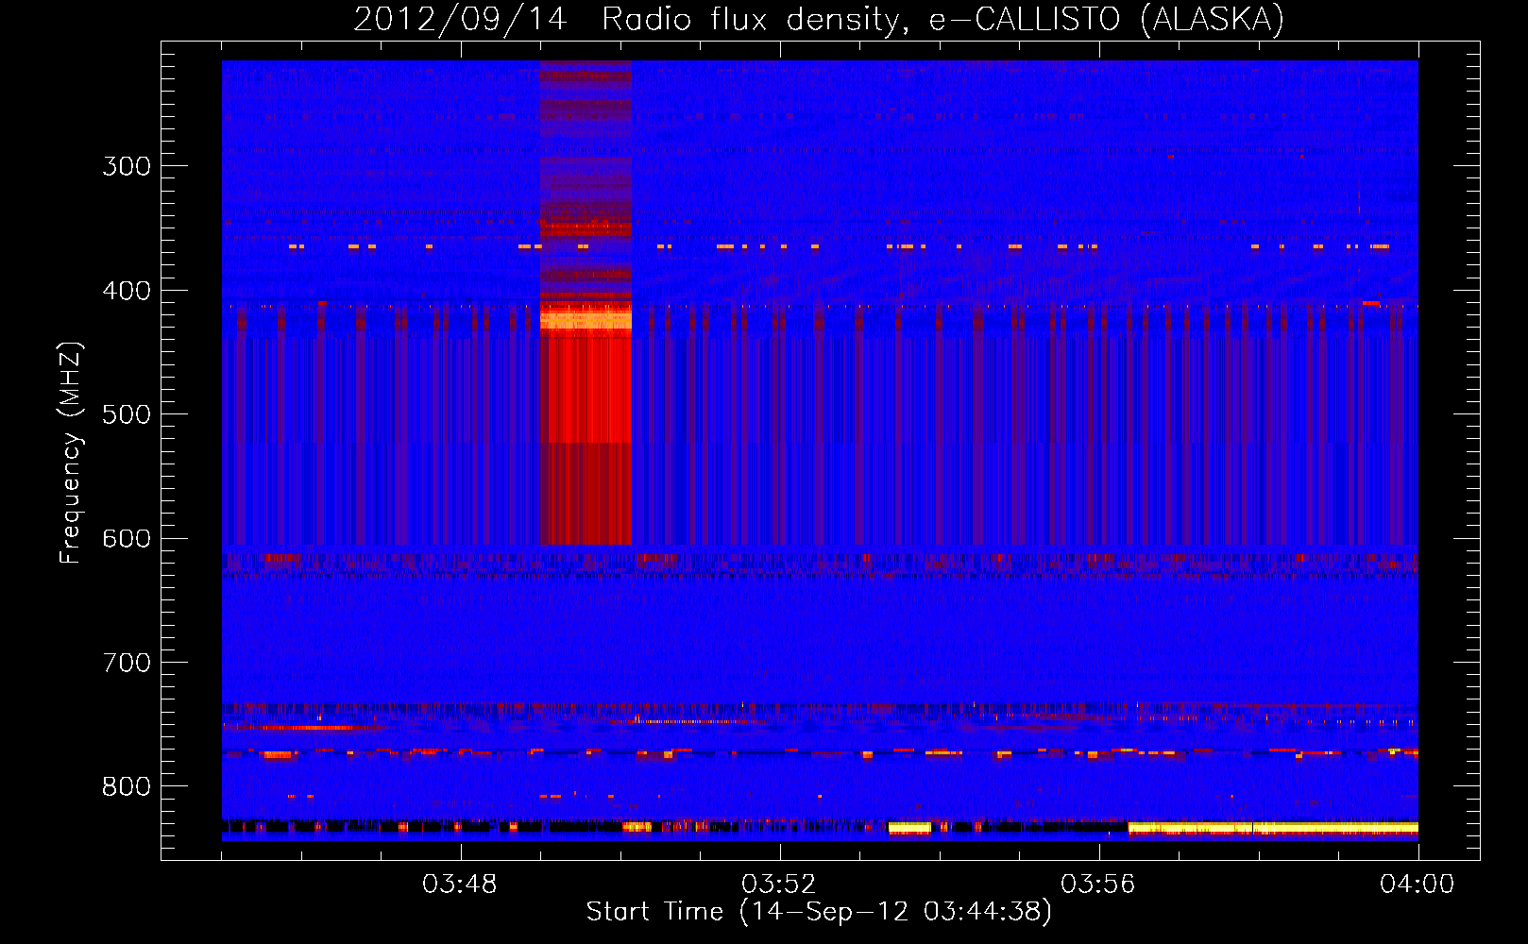The width and height of the screenshot is (1528, 944).
Task: Click the 'Start Time (14-Sep-12 03:44:38)' label
Action: (819, 912)
